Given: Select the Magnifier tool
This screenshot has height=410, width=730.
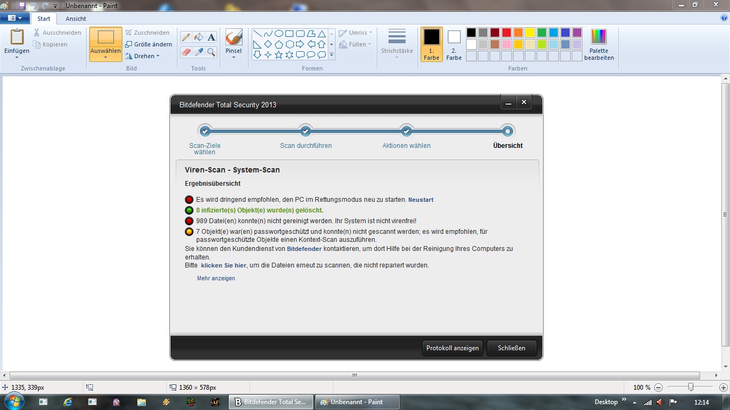Looking at the screenshot, I should pyautogui.click(x=212, y=52).
